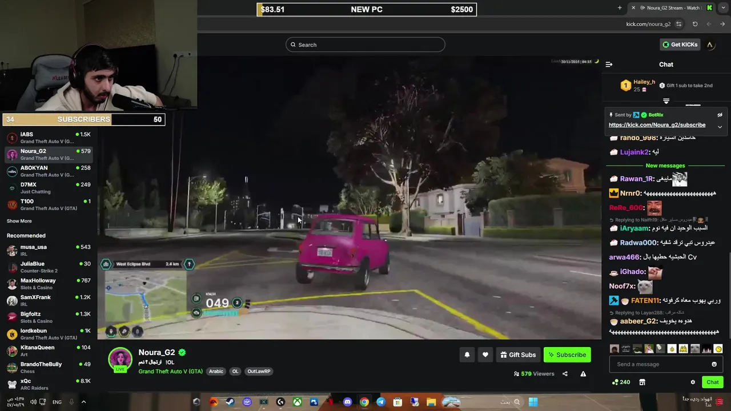Open lordkebun recommended channel
Image resolution: width=731 pixels, height=411 pixels.
[49, 334]
